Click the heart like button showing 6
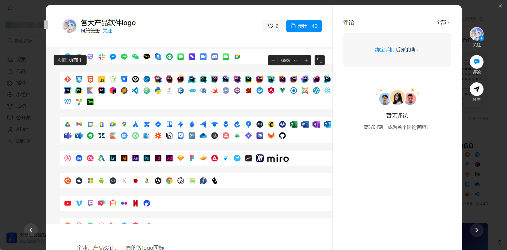 (273, 26)
